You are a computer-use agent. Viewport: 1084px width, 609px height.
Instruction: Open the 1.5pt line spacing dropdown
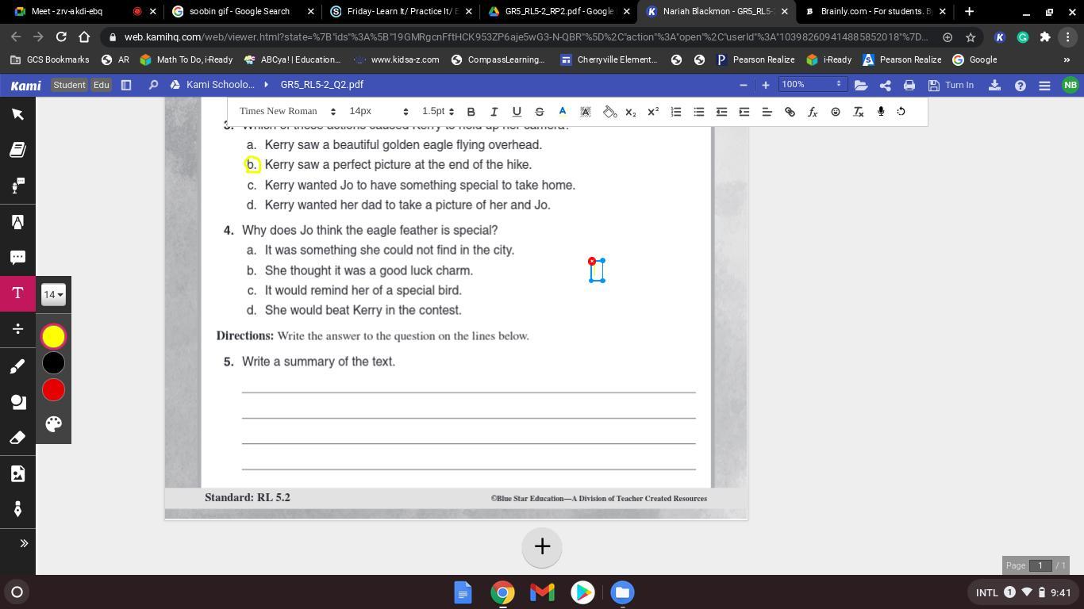click(437, 111)
